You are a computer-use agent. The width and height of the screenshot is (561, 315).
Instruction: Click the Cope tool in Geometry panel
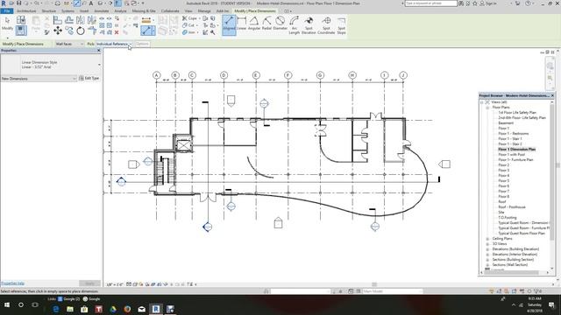189,18
